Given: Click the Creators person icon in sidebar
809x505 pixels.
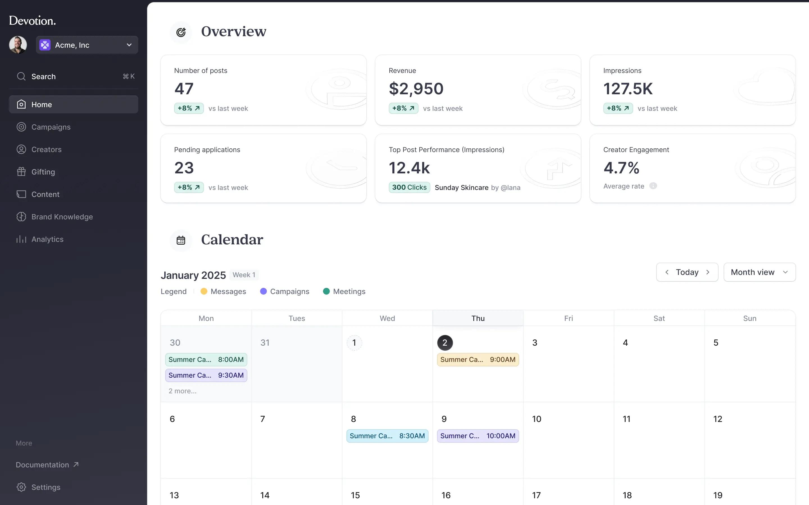Looking at the screenshot, I should coord(21,149).
